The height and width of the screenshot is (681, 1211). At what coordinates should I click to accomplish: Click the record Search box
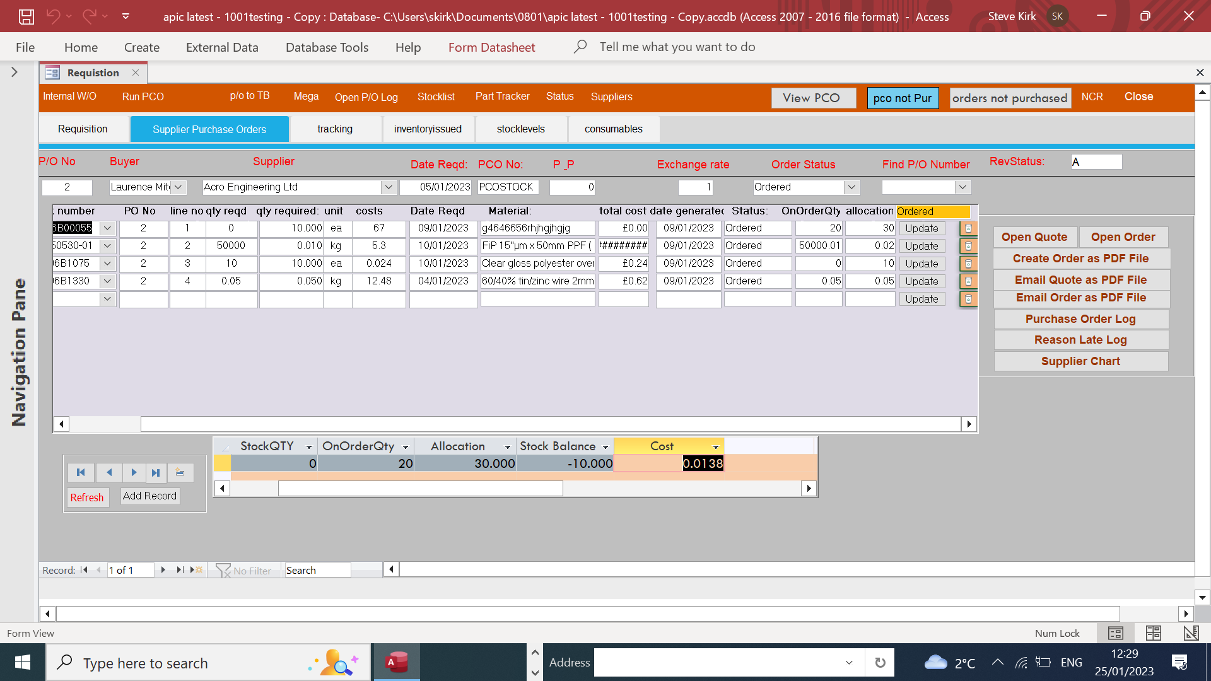pyautogui.click(x=318, y=571)
